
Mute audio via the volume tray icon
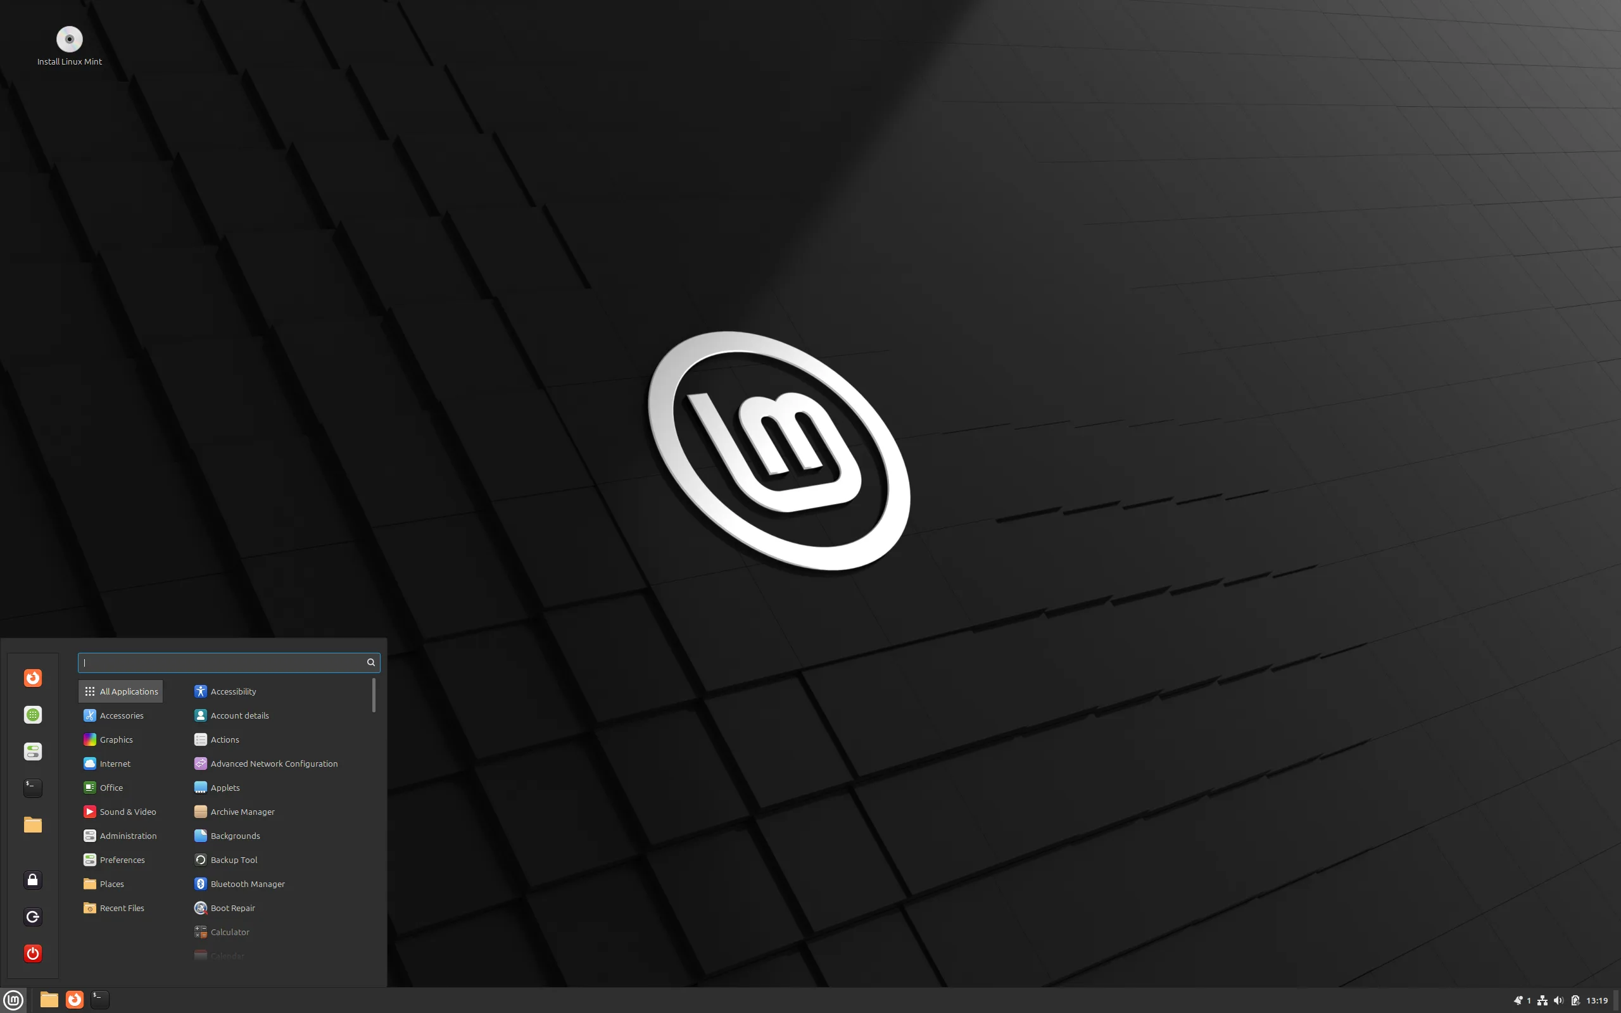[1558, 1000]
